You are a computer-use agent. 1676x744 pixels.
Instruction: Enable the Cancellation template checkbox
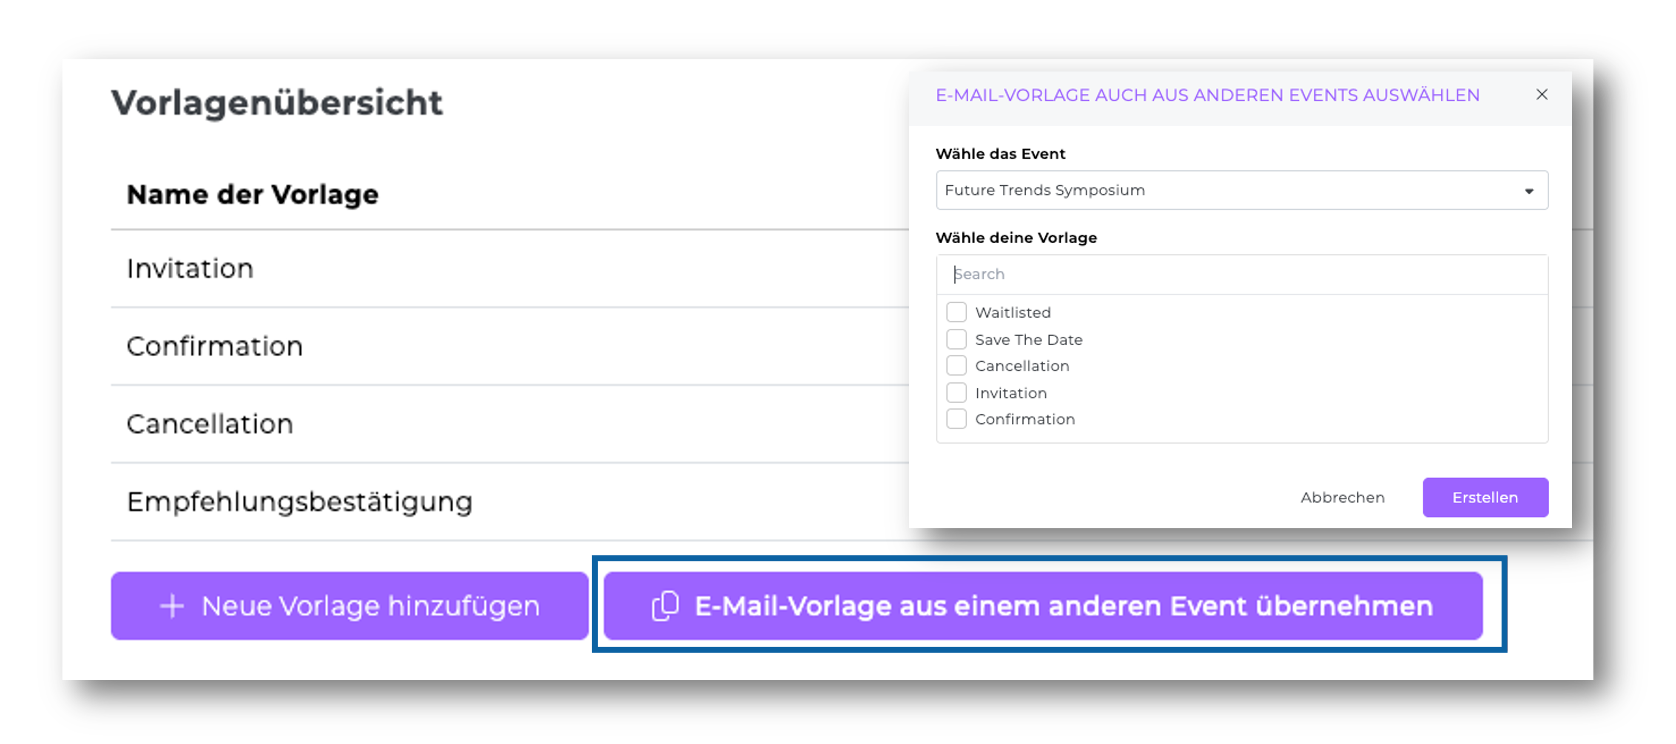(956, 366)
